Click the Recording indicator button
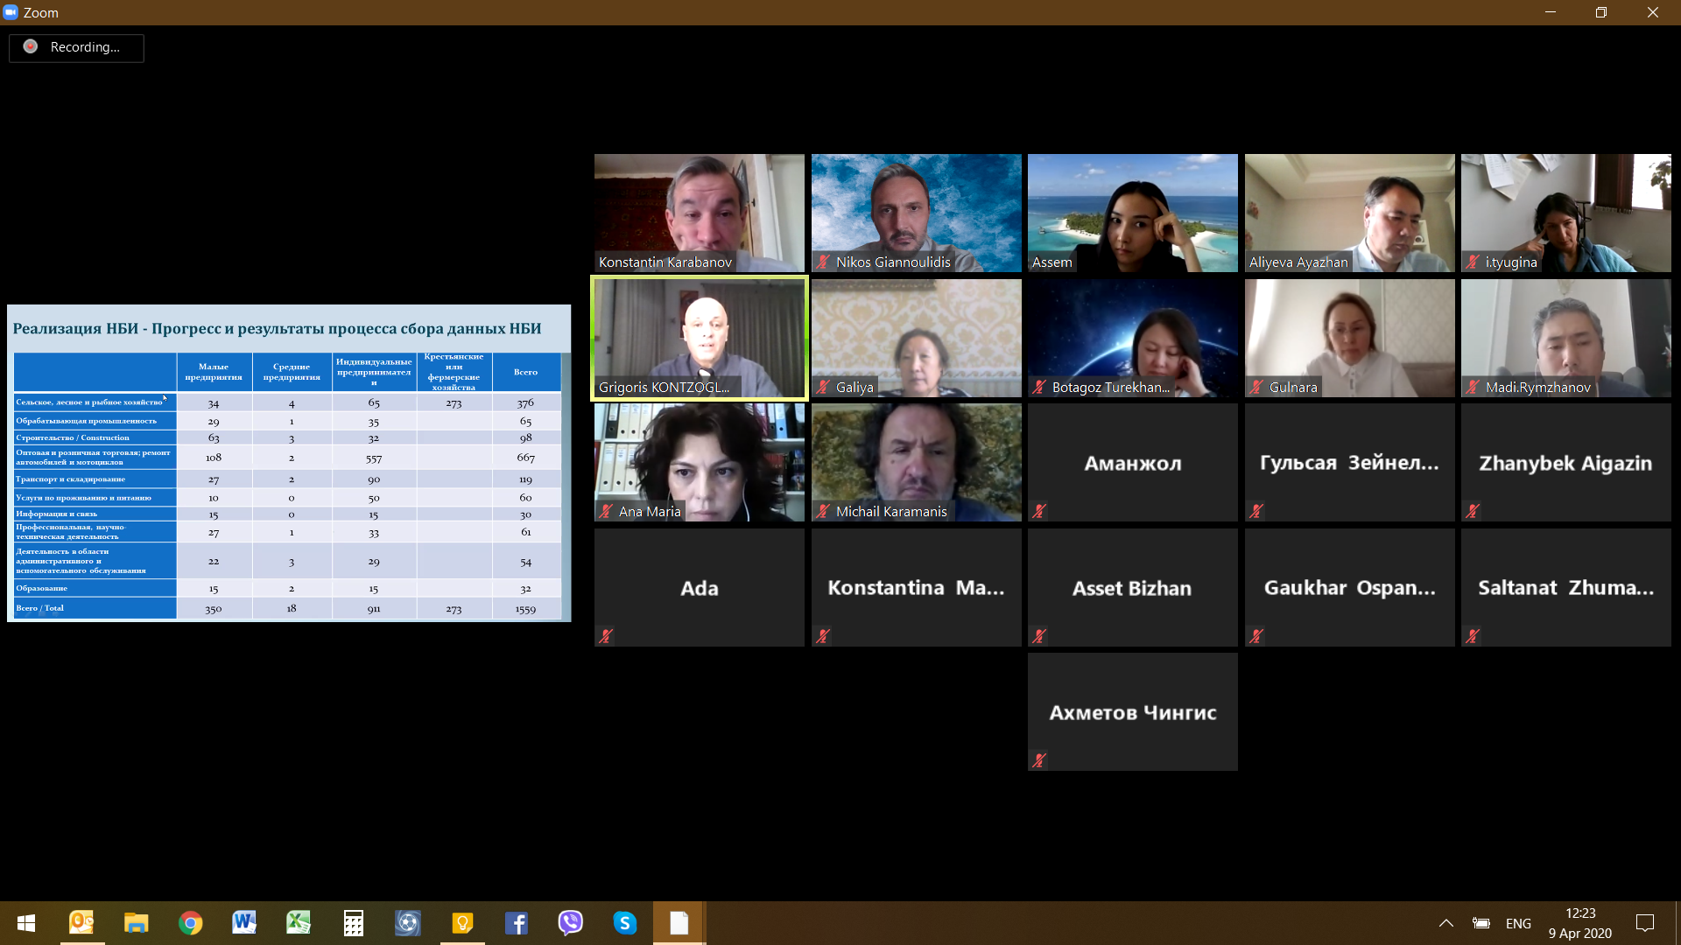The height and width of the screenshot is (945, 1681). [76, 47]
